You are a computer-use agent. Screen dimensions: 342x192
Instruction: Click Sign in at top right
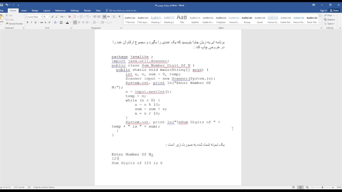coord(323,11)
